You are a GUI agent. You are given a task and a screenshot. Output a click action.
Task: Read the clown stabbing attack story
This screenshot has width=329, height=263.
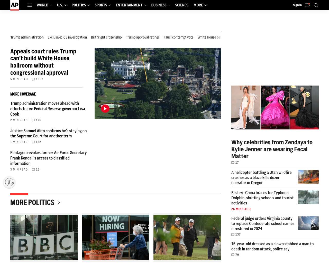point(272,246)
